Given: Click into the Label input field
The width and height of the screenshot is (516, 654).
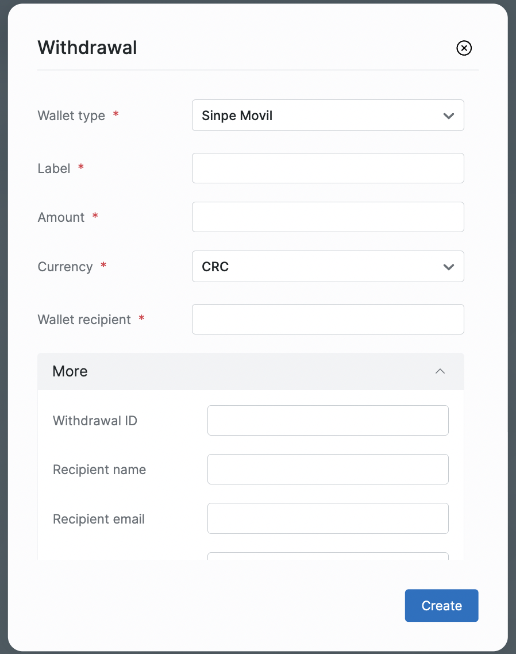Looking at the screenshot, I should tap(328, 168).
